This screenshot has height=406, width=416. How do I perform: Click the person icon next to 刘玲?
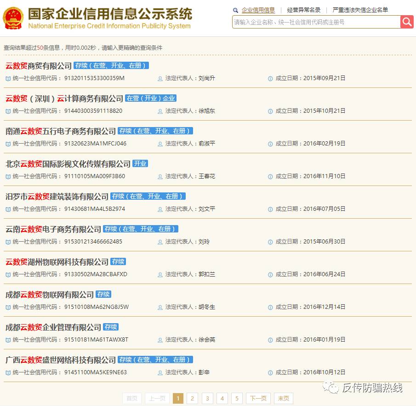point(160,242)
